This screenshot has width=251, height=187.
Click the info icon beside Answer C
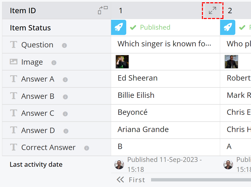pos(65,114)
